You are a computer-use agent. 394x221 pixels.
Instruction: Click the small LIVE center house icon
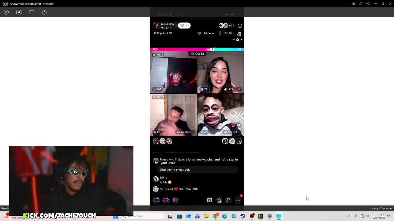[x=238, y=39]
